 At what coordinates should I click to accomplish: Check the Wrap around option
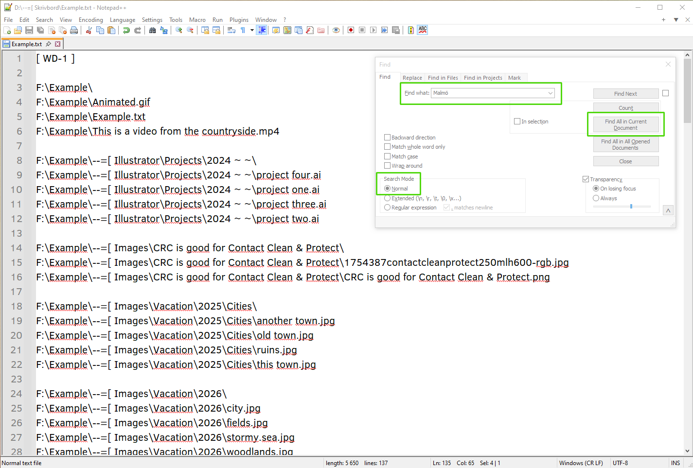pyautogui.click(x=388, y=166)
